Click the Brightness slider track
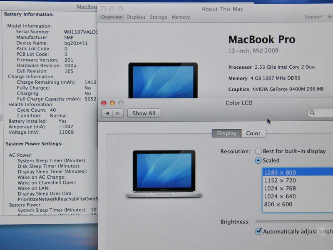 [x=293, y=222]
